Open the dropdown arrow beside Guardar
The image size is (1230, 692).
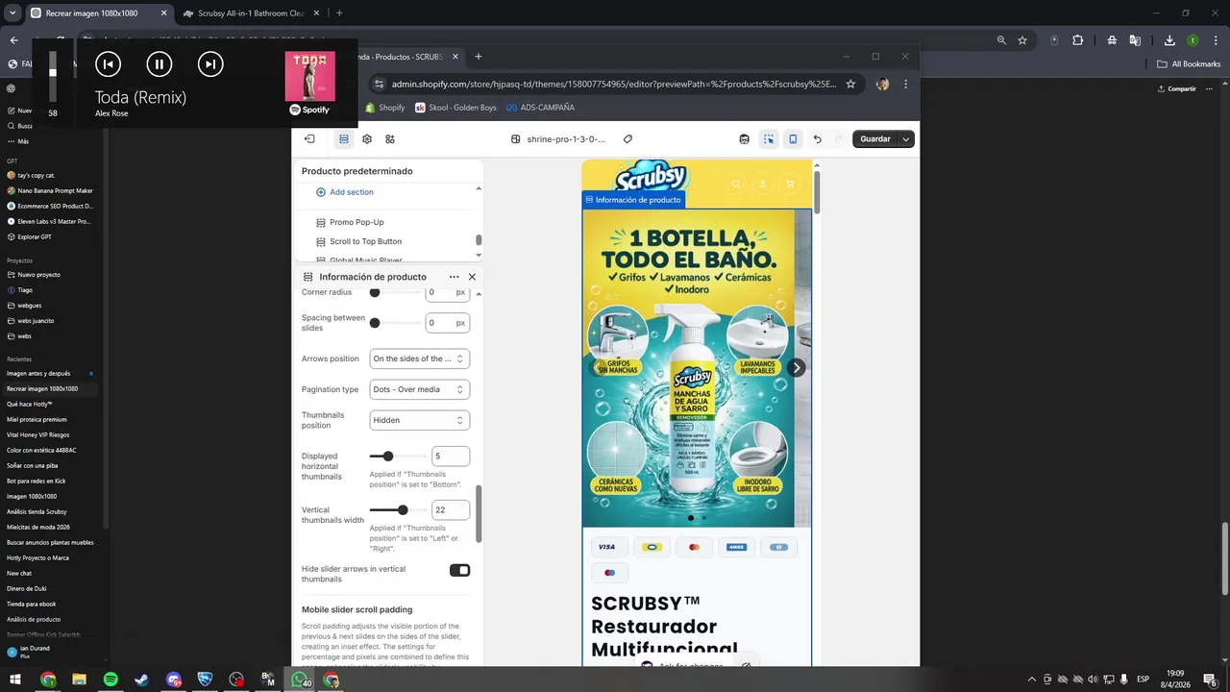click(x=906, y=139)
